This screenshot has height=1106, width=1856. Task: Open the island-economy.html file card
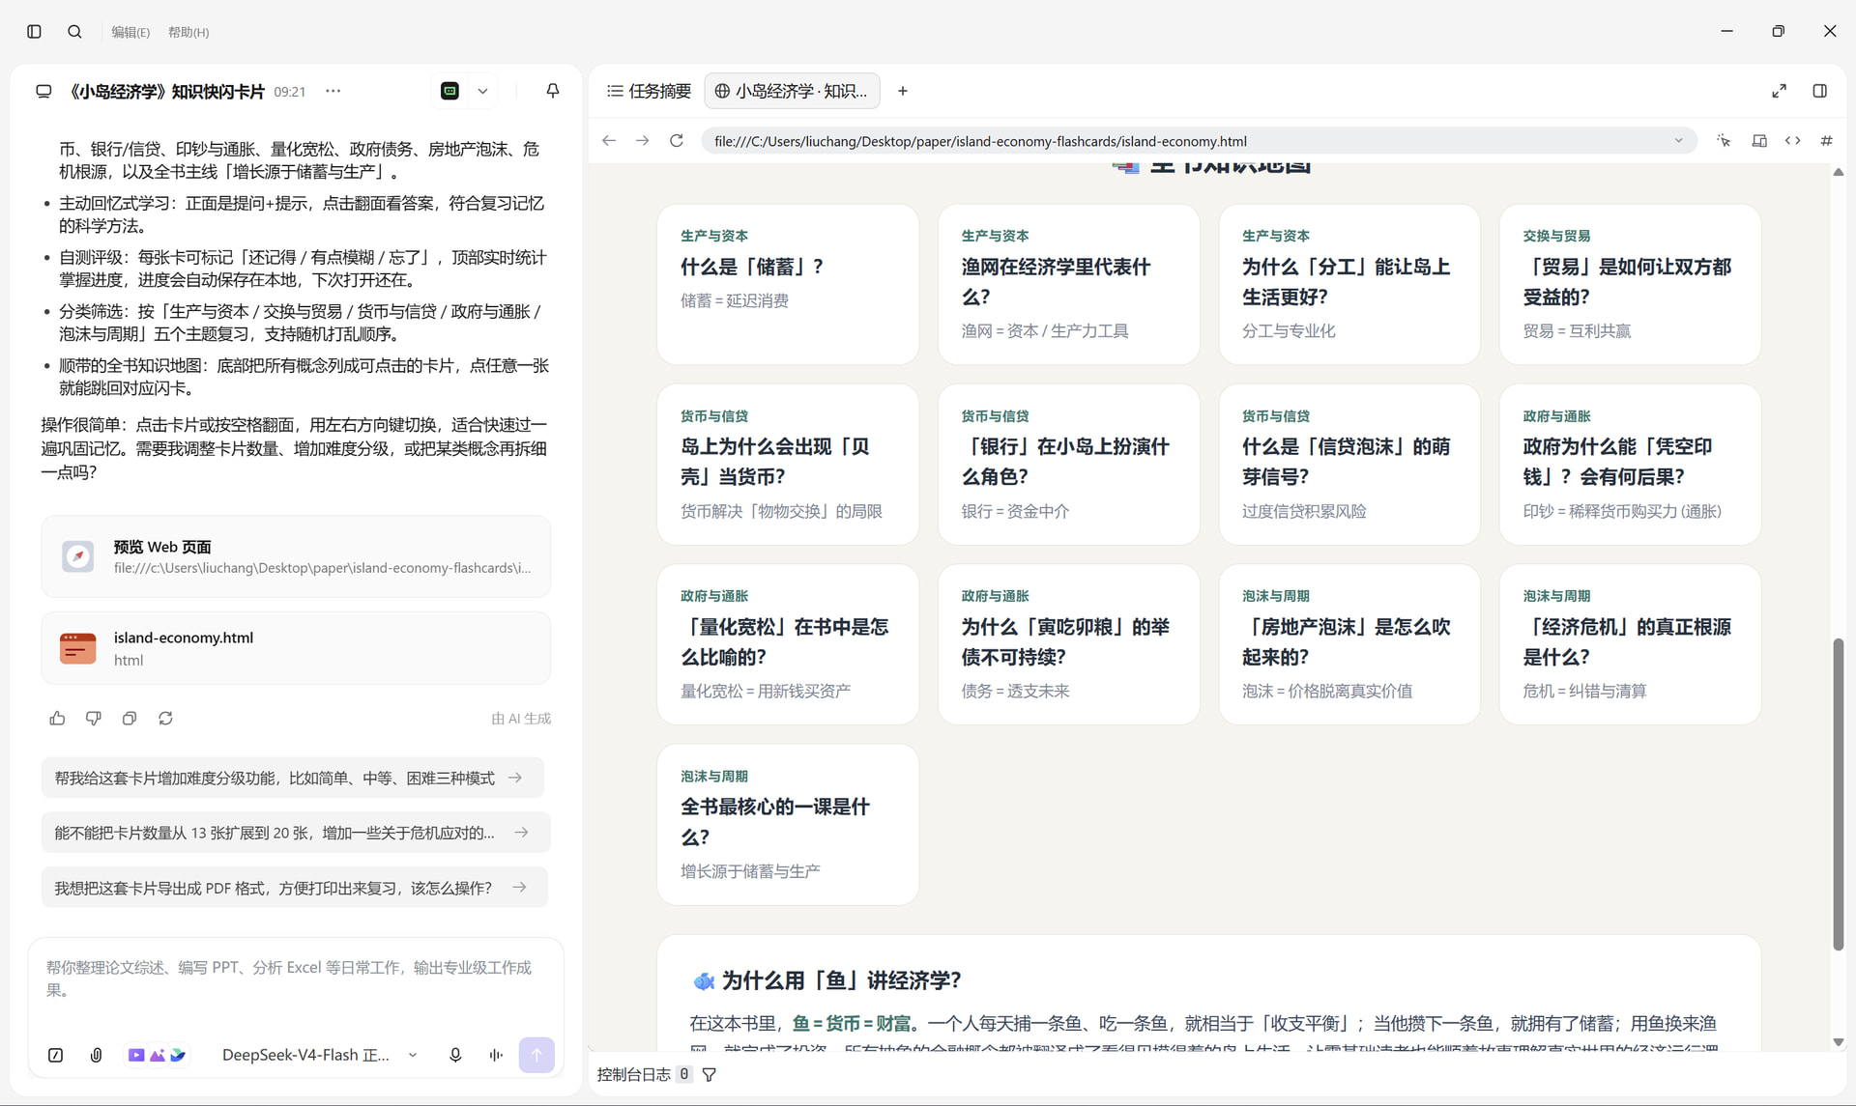point(296,648)
